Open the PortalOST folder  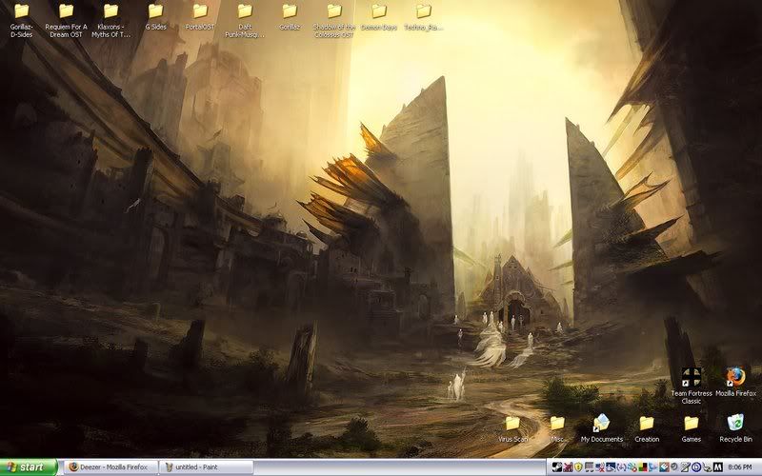pyautogui.click(x=200, y=11)
